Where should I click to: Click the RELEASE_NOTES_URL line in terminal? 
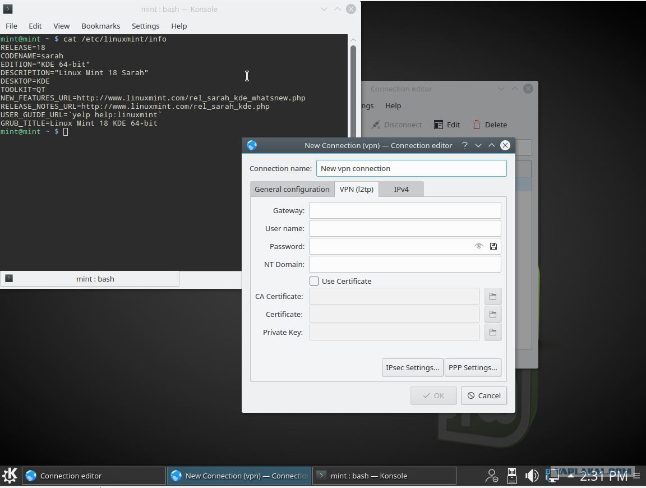[135, 107]
